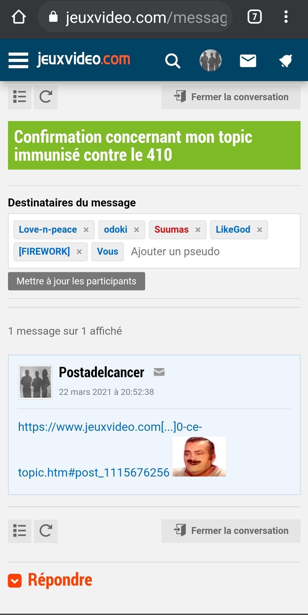Screen dimensions: 308x615
Task: Open tab switcher showing 7 tabs
Action: [x=254, y=17]
